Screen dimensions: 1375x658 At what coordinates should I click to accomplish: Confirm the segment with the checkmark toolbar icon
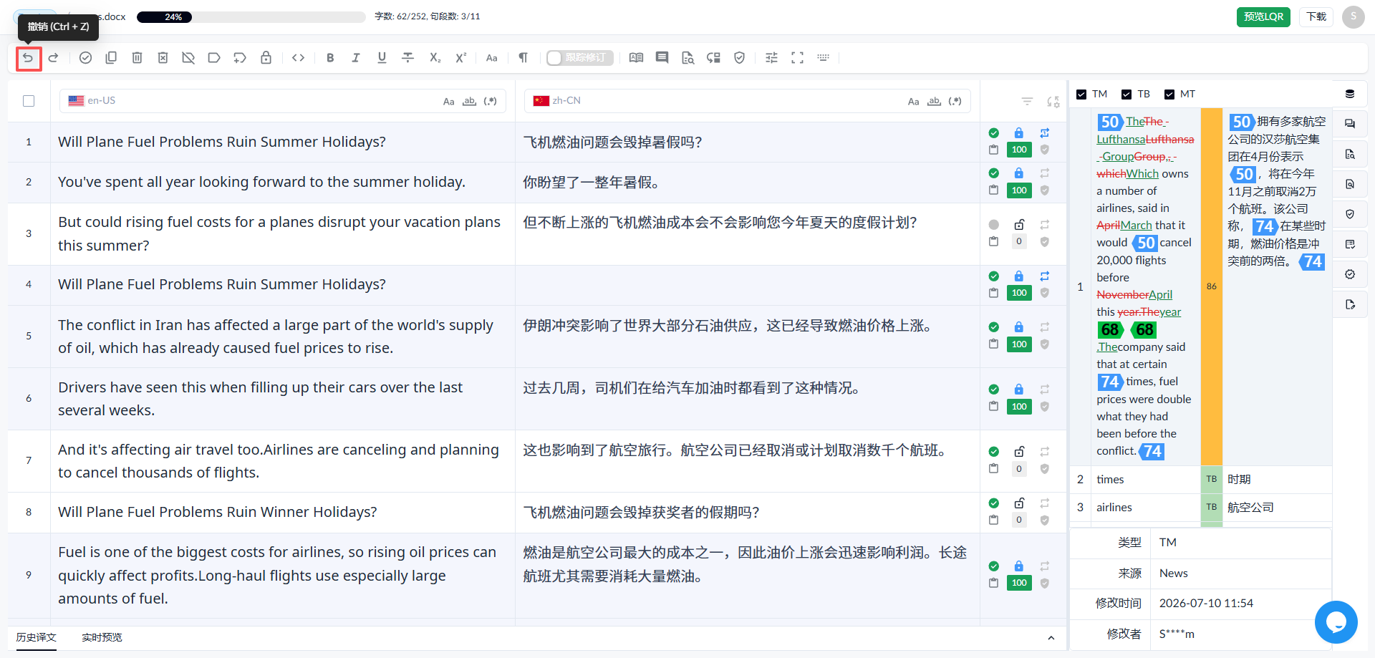point(85,58)
